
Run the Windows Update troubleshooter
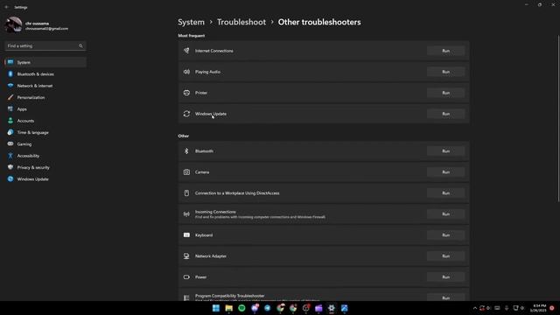445,114
